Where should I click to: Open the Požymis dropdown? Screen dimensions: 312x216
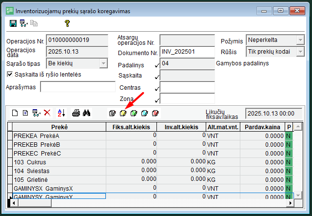point(300,39)
